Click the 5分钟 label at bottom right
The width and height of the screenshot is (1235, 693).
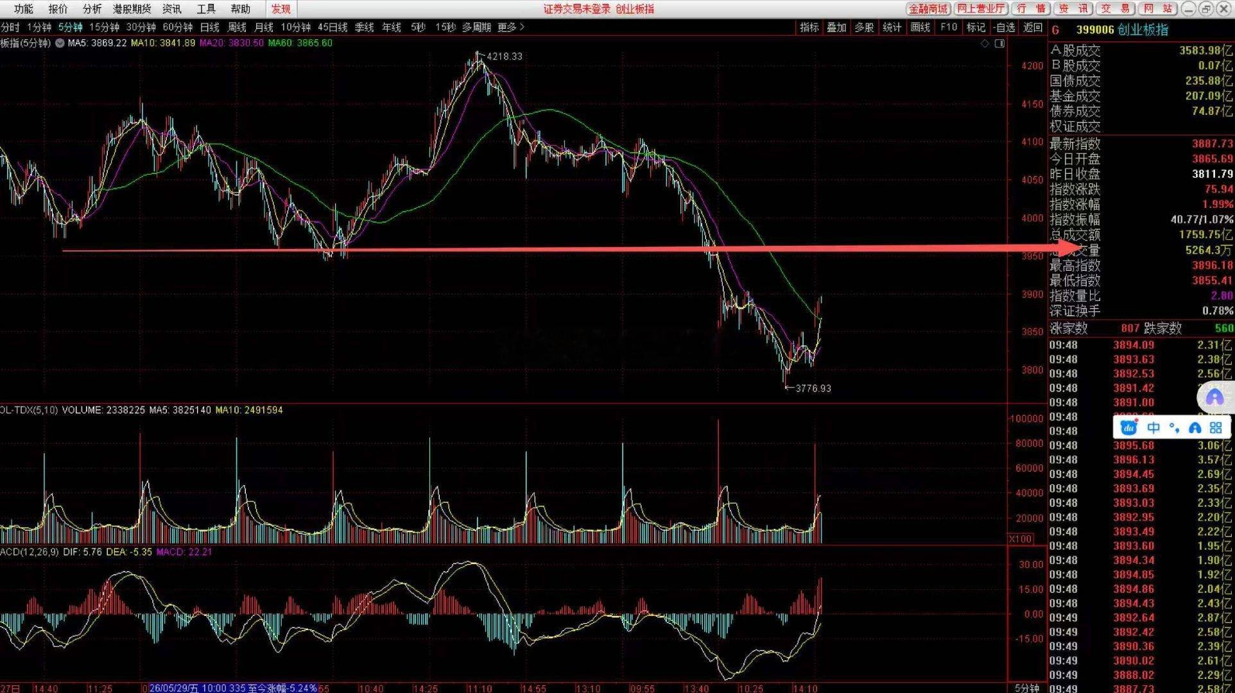(1027, 688)
